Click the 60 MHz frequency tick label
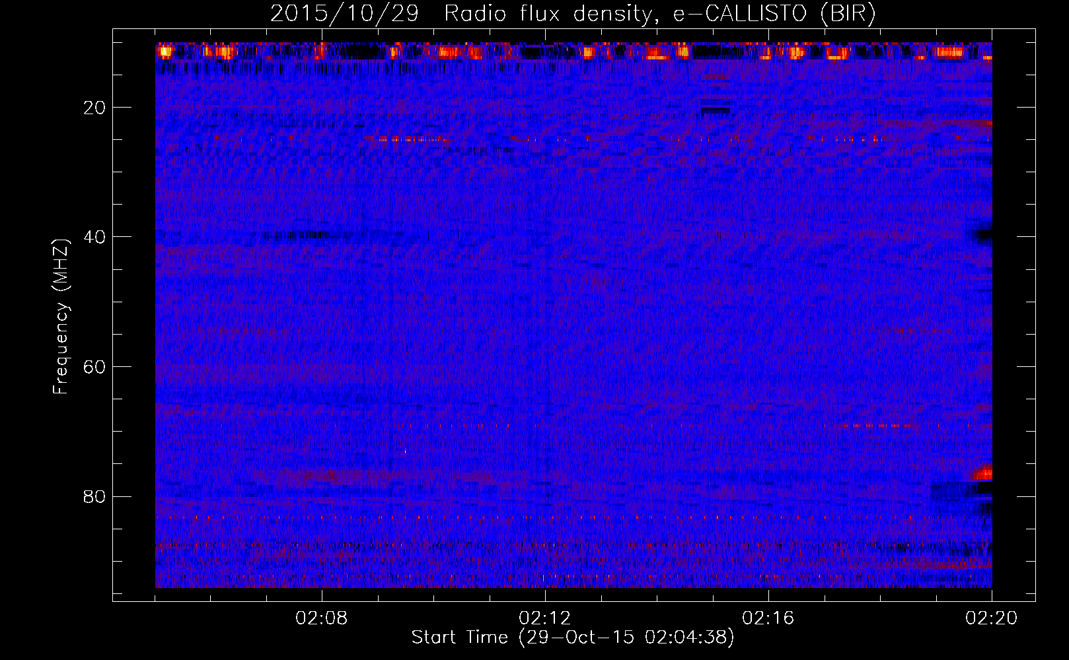Image resolution: width=1069 pixels, height=660 pixels. coord(95,367)
